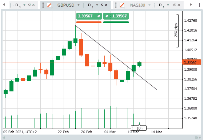Open the NAS100 chart type line icon
This screenshot has width=204, height=140.
click(122, 5)
